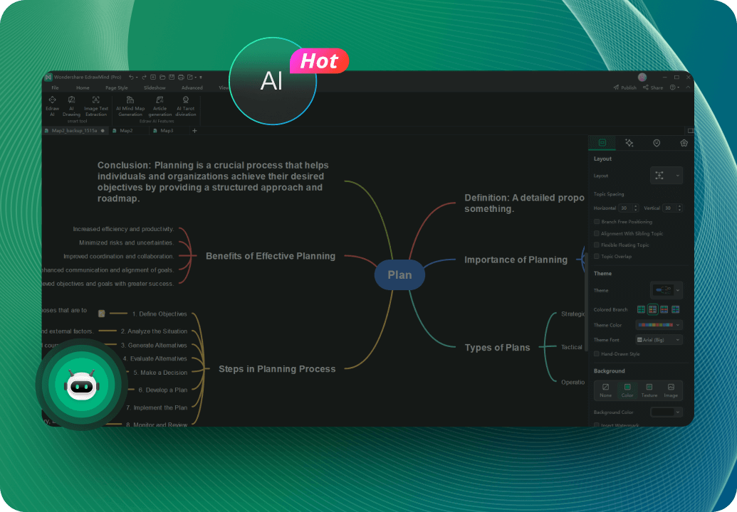Open the settings gear panel tab
737x512 pixels.
(x=684, y=143)
